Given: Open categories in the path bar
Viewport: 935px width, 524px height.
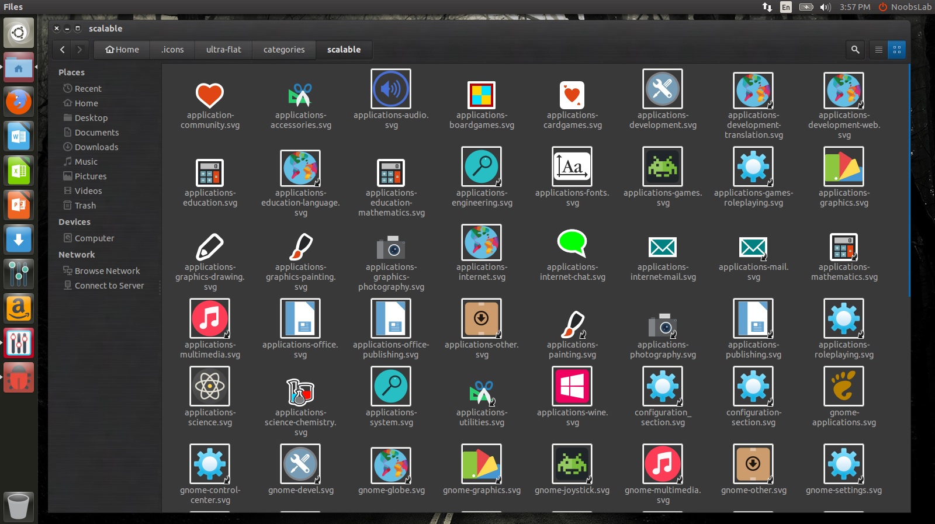Looking at the screenshot, I should point(284,50).
